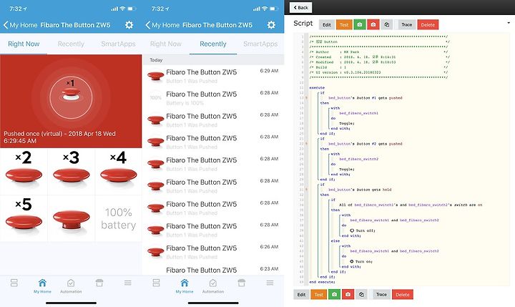Tap the ×2 double push button tile
The width and height of the screenshot is (515, 307).
(x=24, y=171)
